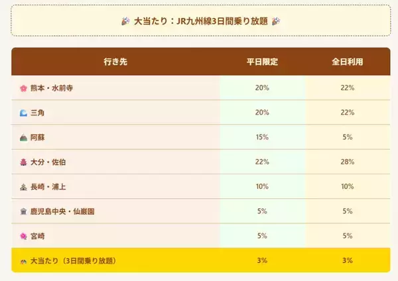This screenshot has height=281, width=398.
Task: Click the icon next to 大分・佐伯
Action: click(x=23, y=162)
